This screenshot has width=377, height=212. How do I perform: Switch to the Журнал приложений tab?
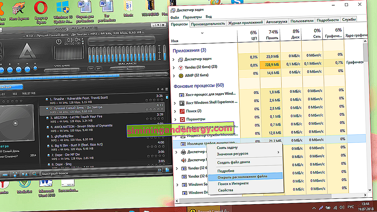[x=246, y=22]
